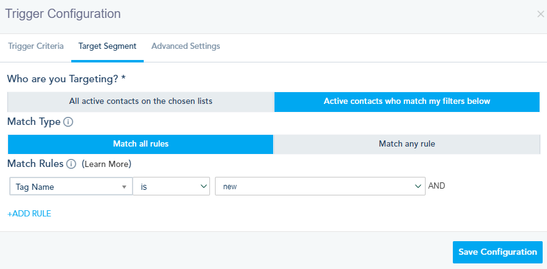
Task: Click the Match Rules info icon
Action: click(71, 164)
